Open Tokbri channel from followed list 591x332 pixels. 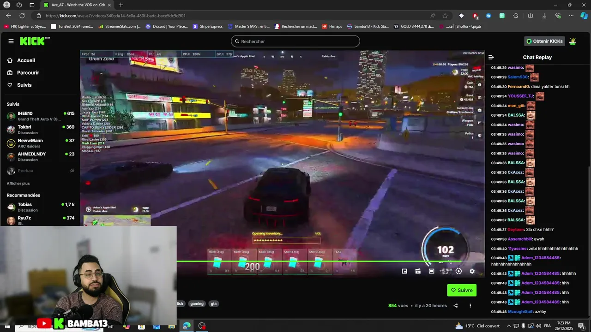click(x=40, y=130)
